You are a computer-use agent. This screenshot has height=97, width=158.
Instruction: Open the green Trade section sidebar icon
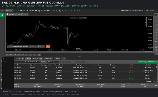click(2, 15)
